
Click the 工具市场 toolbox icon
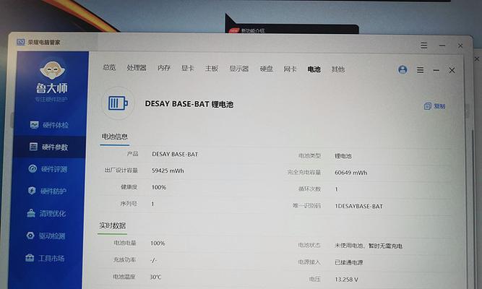pyautogui.click(x=30, y=258)
